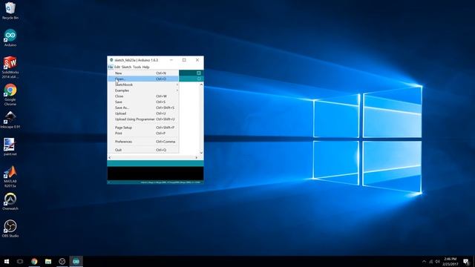Select Upload Using Programmer

pyautogui.click(x=143, y=119)
